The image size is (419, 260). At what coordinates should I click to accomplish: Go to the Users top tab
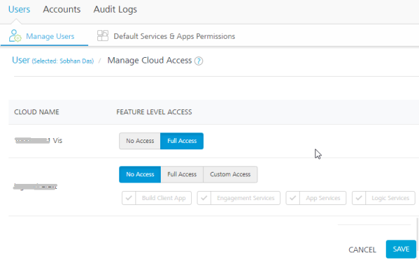pyautogui.click(x=19, y=9)
